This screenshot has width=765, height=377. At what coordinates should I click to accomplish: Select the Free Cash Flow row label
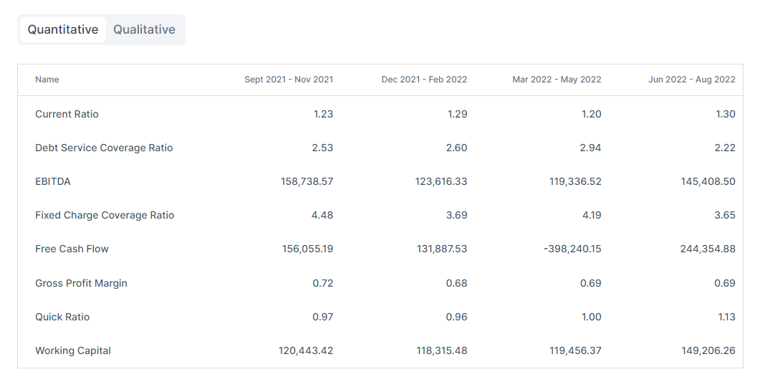pos(72,249)
